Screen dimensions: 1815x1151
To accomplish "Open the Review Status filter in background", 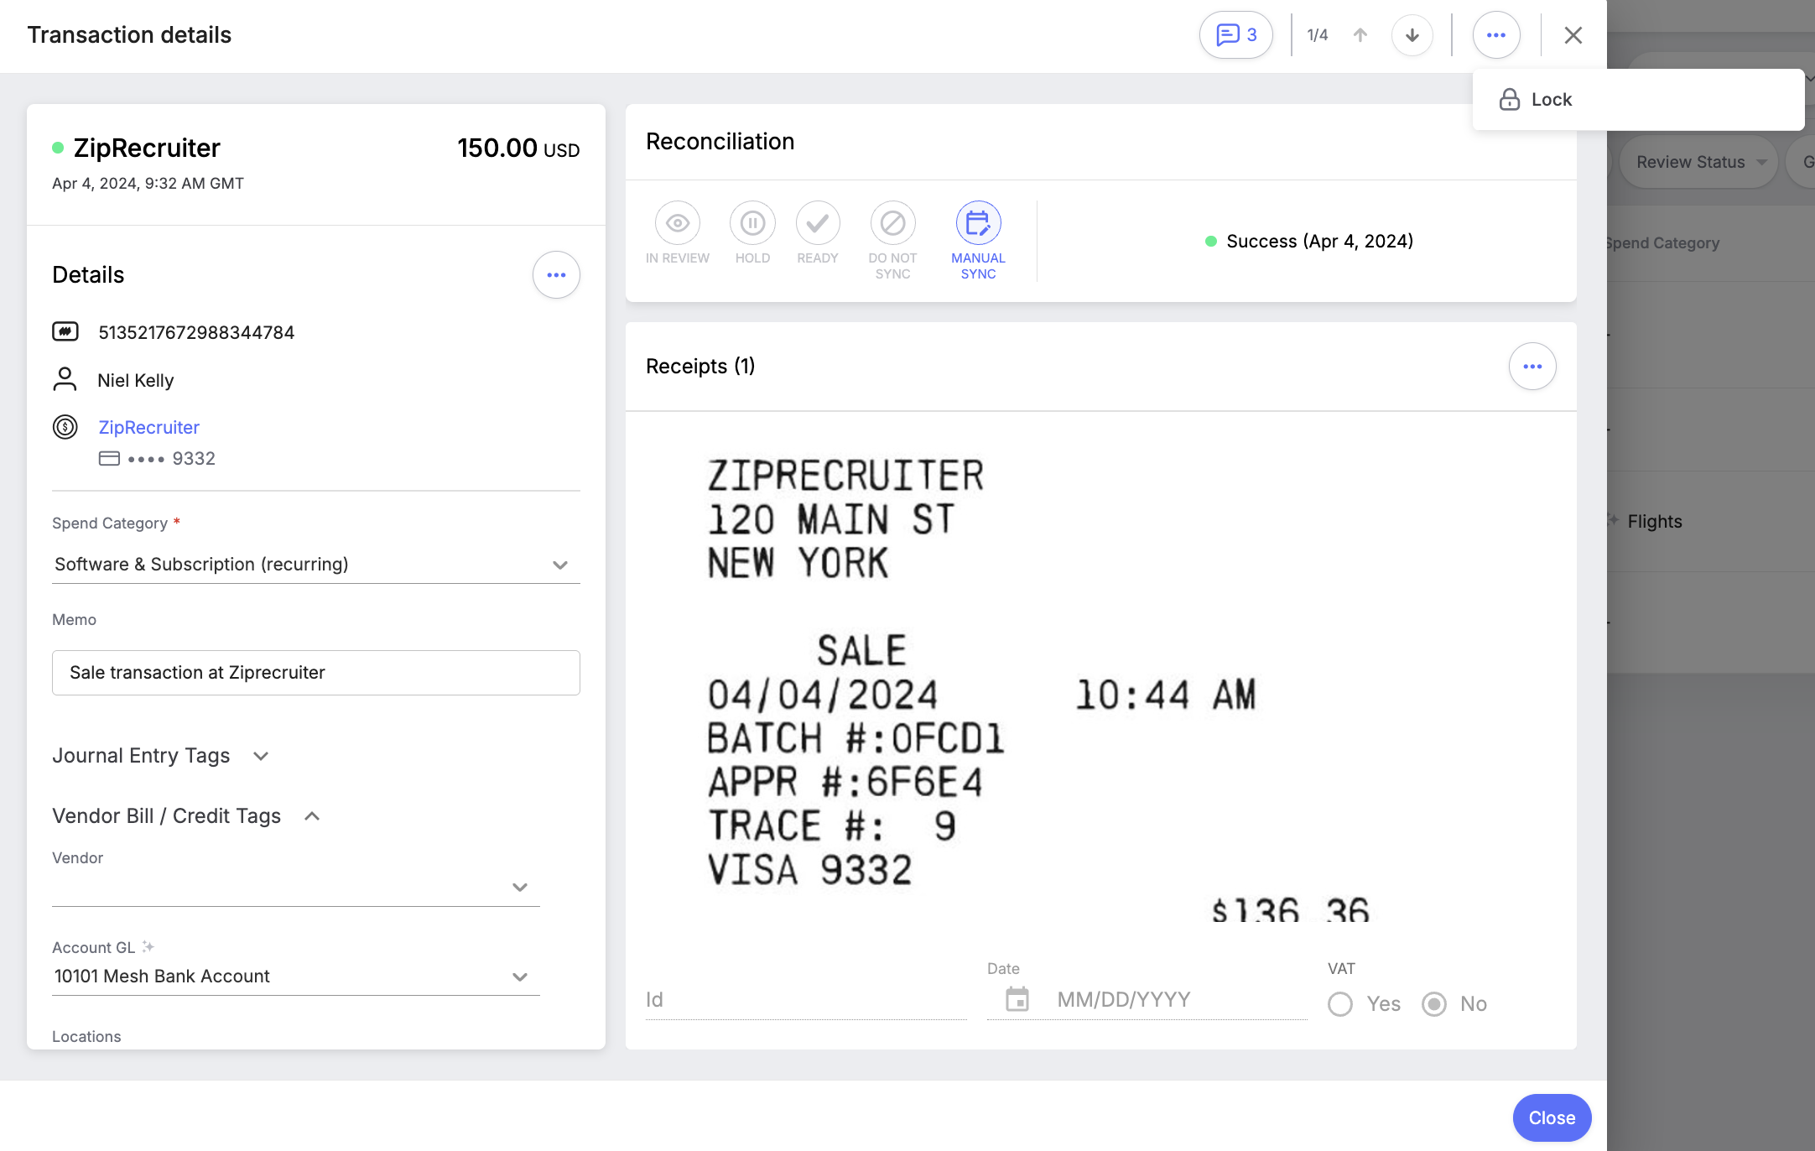I will (1701, 162).
